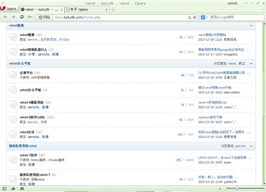Open zoom menu arrow beside the slider
This screenshot has width=266, height=192.
(x=220, y=188)
